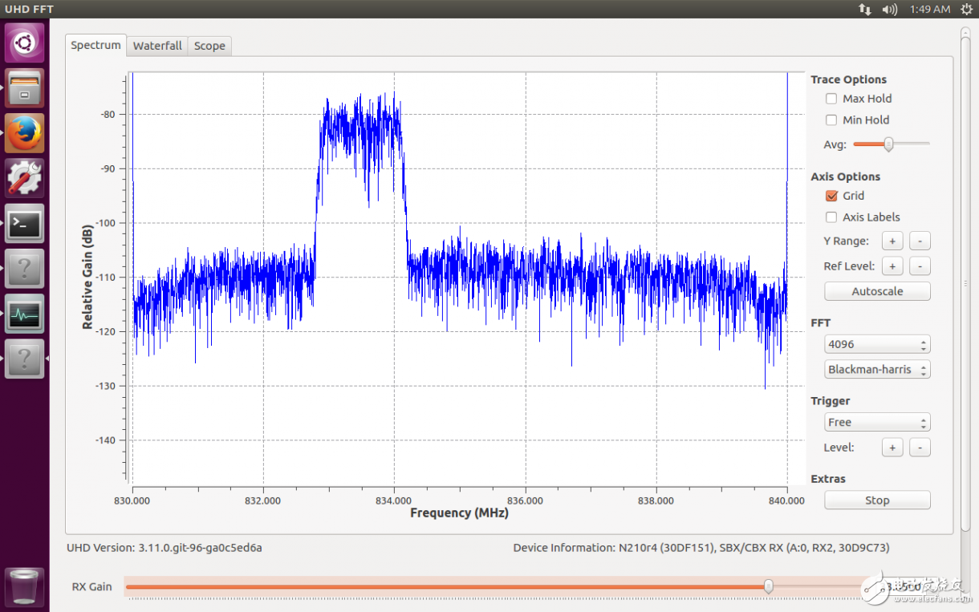Open Ubuntu Dash search launcher
Viewport: 979px width, 612px height.
[x=24, y=42]
